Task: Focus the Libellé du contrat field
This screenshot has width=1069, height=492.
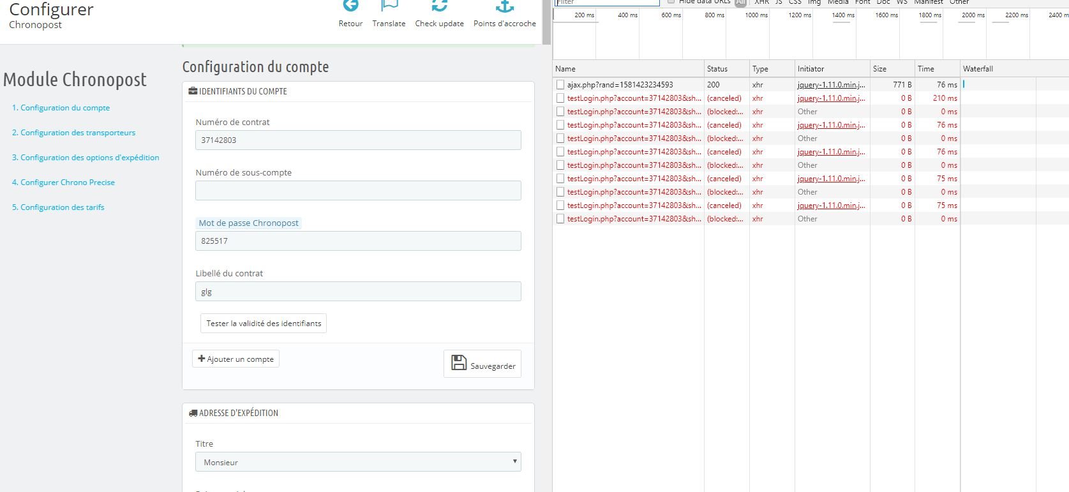Action: click(x=358, y=292)
